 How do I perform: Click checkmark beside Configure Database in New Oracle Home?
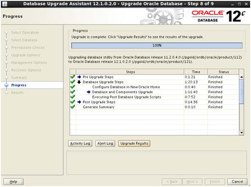coord(73,87)
